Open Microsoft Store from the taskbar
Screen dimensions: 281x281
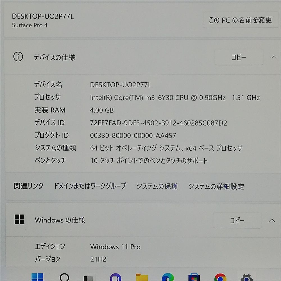coord(194,277)
